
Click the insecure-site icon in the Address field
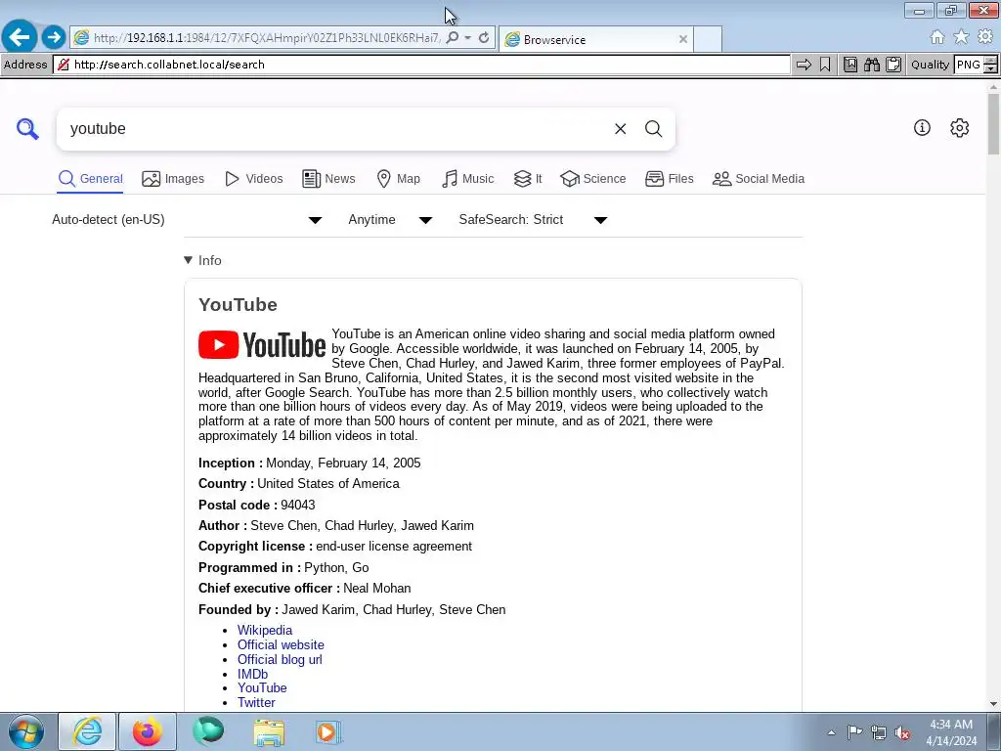pos(63,65)
